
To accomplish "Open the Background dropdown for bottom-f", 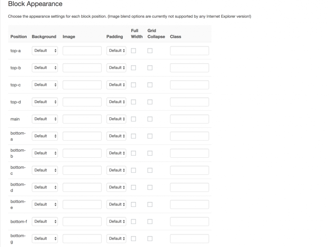I will [x=45, y=221].
